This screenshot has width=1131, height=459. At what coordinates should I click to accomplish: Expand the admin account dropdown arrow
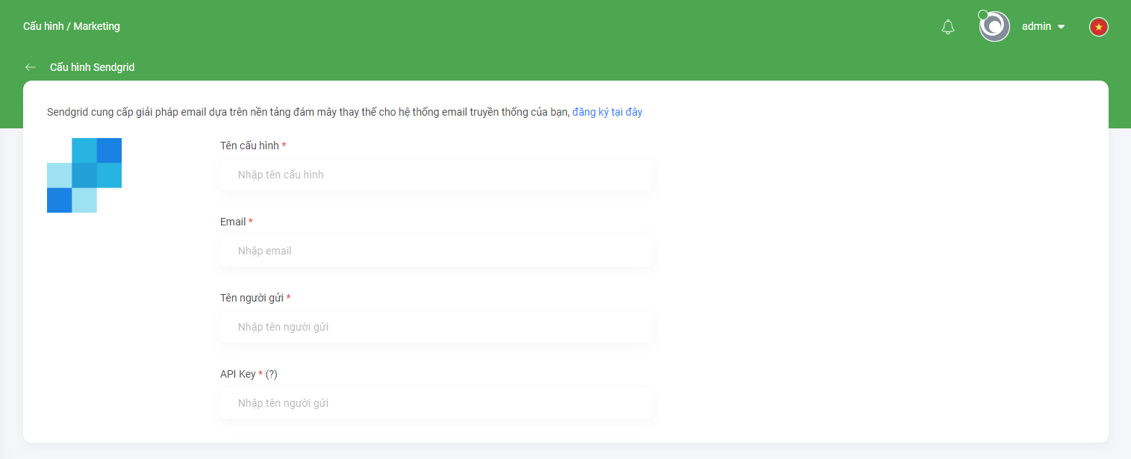[1061, 27]
